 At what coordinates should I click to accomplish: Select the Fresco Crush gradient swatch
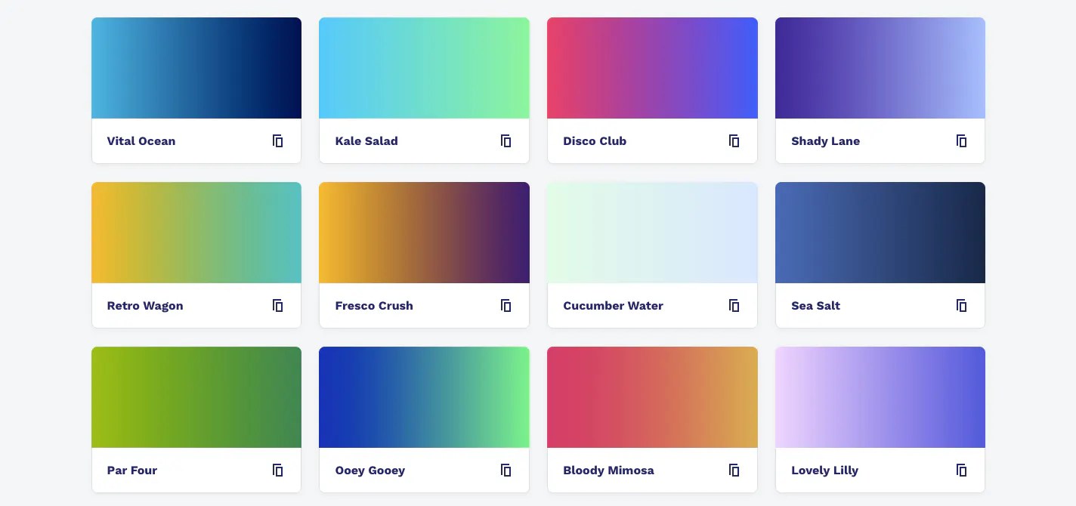tap(424, 233)
